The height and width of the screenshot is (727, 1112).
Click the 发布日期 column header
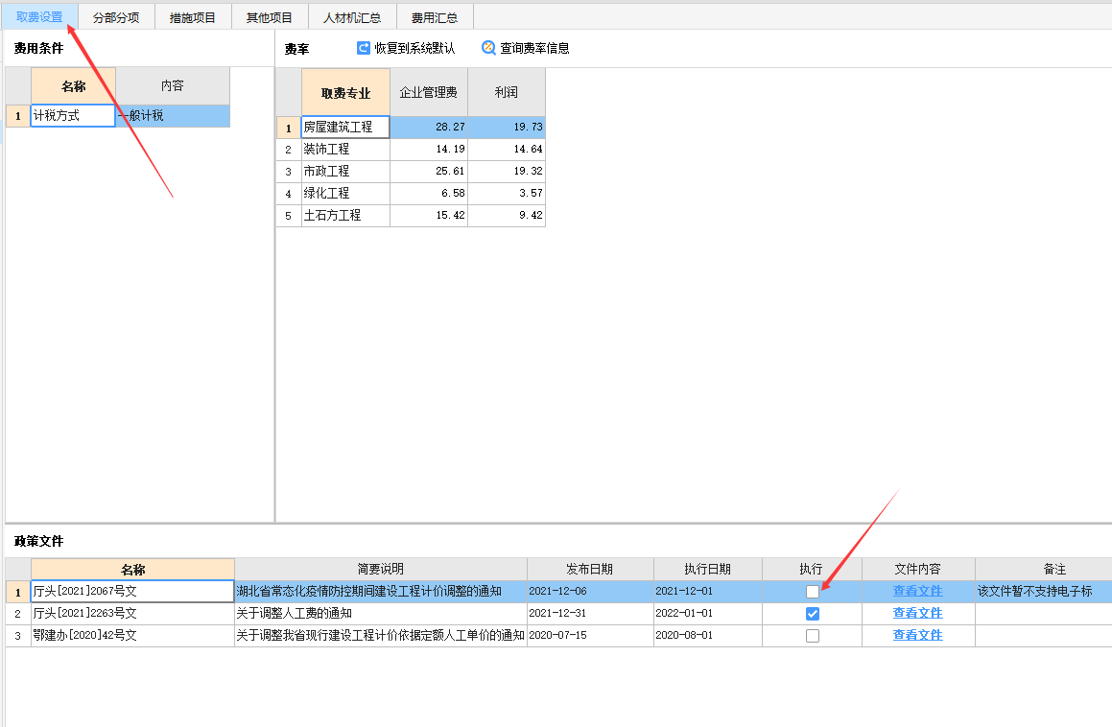(590, 569)
